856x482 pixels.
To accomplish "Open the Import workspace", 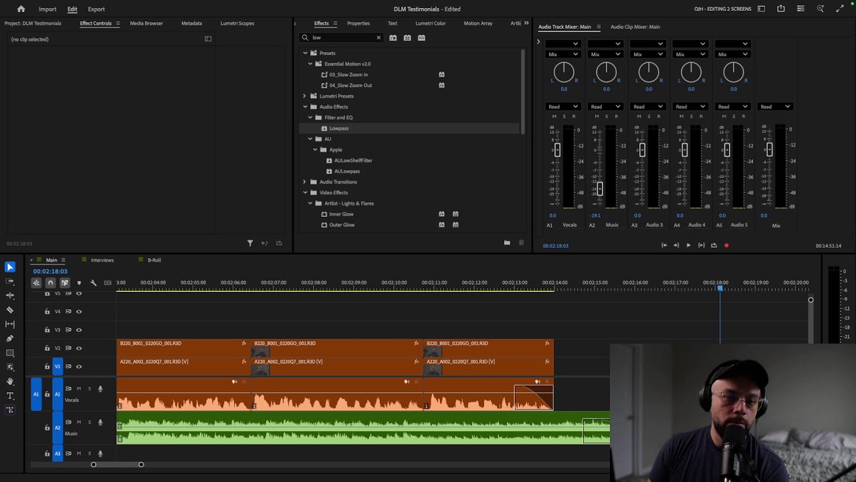I will click(47, 9).
